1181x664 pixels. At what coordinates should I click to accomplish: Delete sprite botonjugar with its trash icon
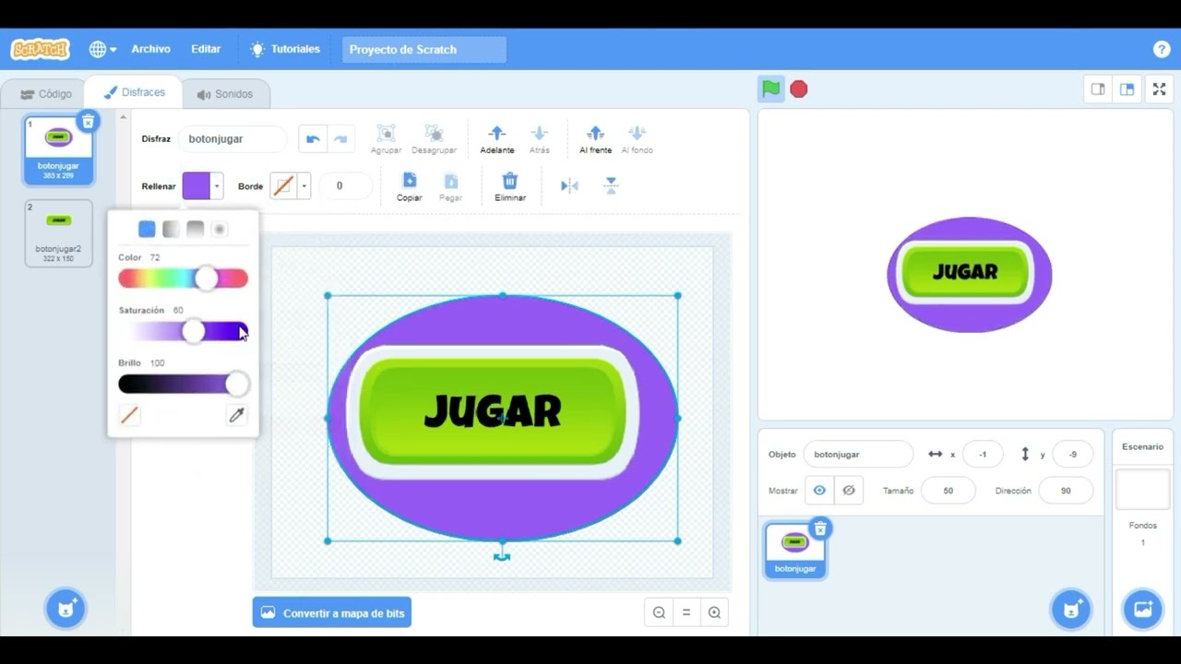click(x=819, y=528)
